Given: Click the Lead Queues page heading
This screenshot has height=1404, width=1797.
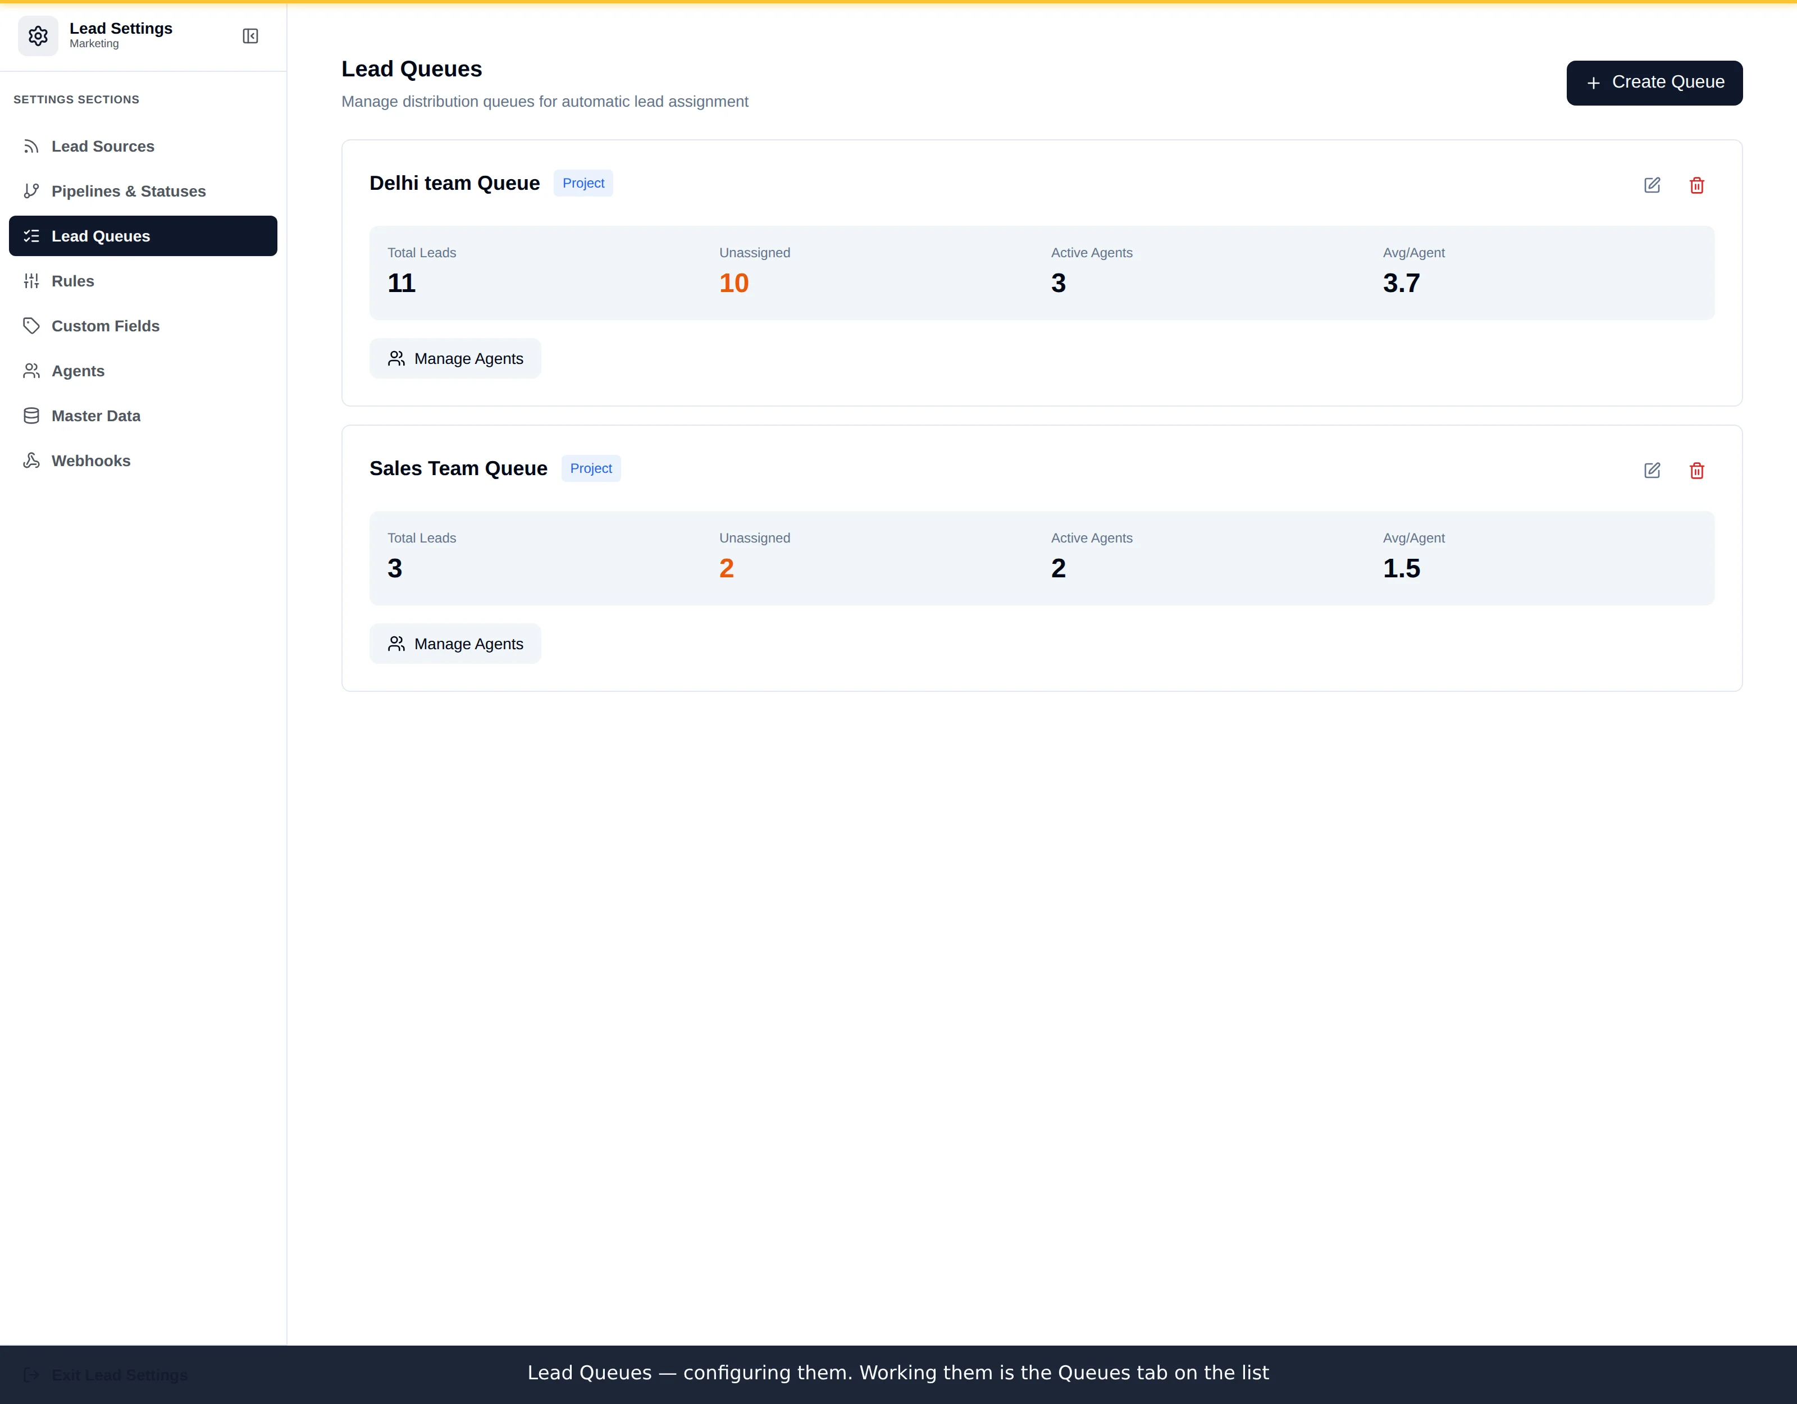Looking at the screenshot, I should (412, 69).
